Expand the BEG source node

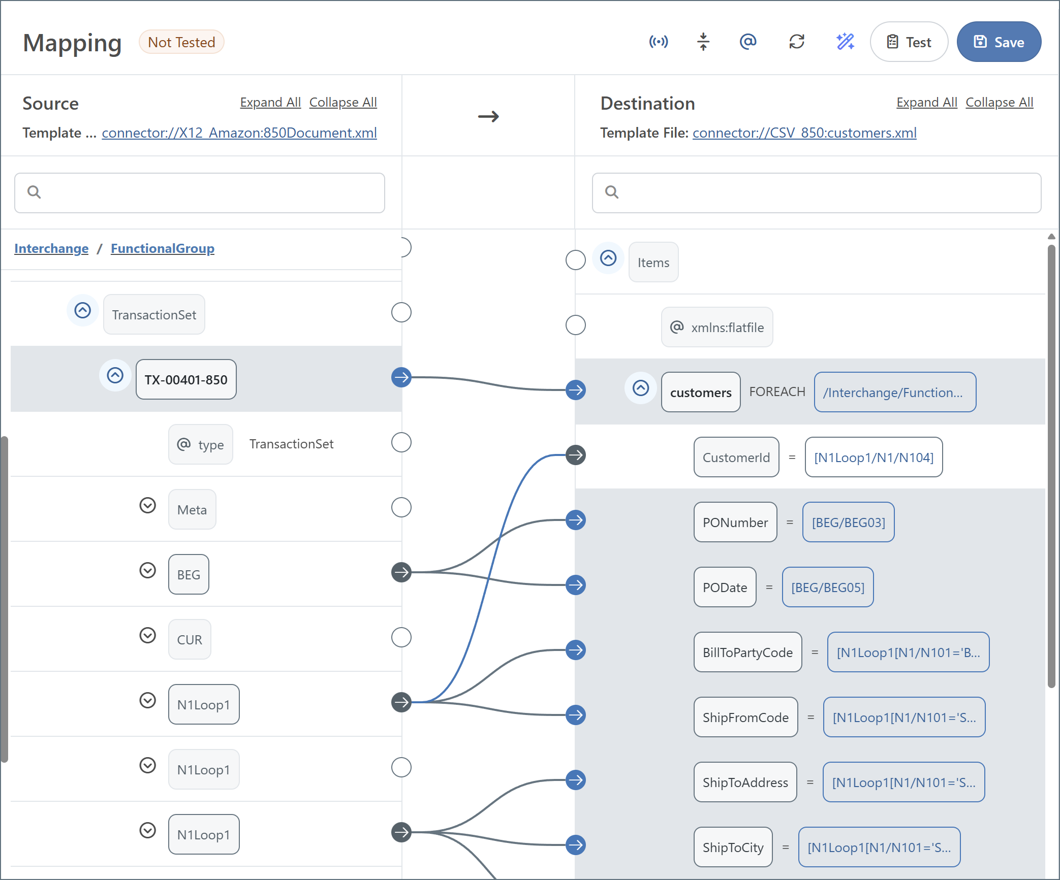pyautogui.click(x=148, y=570)
